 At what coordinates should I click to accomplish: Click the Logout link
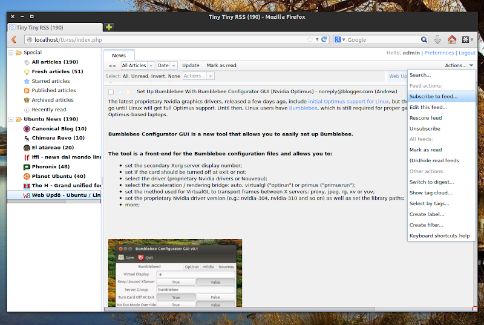pos(466,53)
